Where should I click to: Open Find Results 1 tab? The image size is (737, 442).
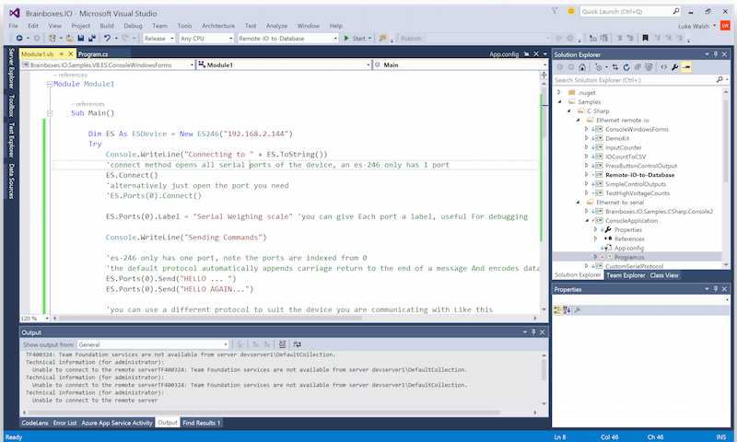tap(201, 423)
